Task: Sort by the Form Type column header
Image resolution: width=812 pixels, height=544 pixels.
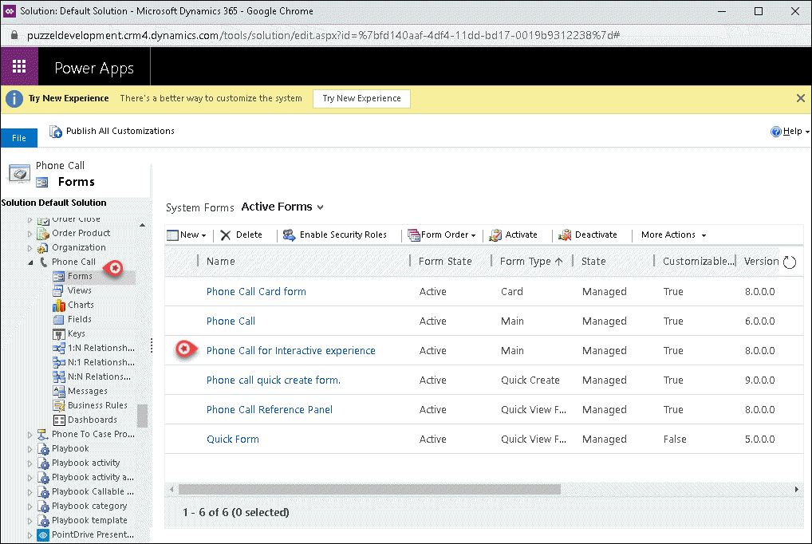Action: (x=526, y=262)
